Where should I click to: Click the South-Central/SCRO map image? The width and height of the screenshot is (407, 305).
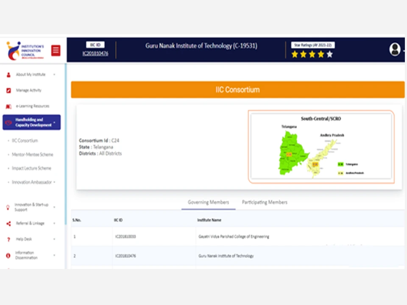pyautogui.click(x=321, y=147)
